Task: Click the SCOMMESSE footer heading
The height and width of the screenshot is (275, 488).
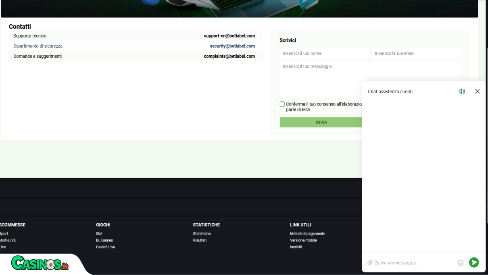Action: click(x=13, y=225)
